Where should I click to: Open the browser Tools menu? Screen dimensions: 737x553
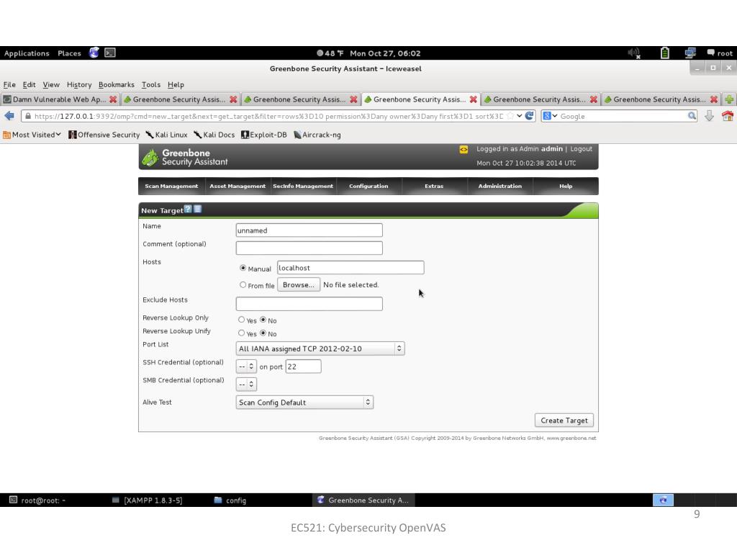151,85
